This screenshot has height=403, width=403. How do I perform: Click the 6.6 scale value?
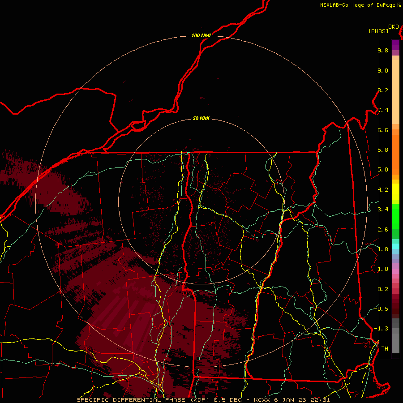(x=383, y=130)
